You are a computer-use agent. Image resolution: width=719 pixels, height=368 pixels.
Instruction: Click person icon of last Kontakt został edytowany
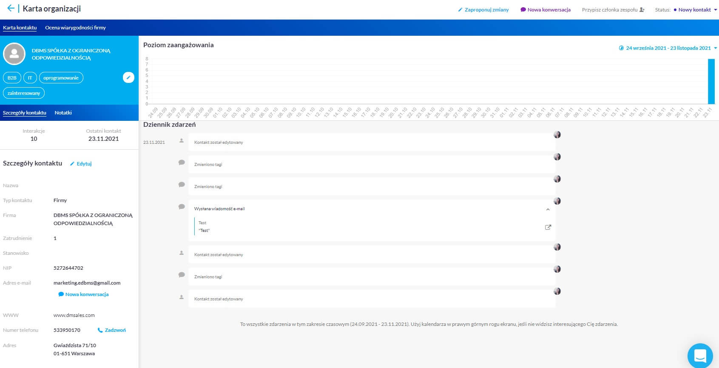coord(182,297)
